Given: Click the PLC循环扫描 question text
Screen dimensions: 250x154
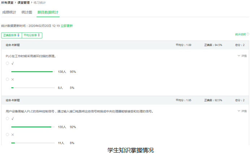Looking at the screenshot, I should (x=31, y=56).
